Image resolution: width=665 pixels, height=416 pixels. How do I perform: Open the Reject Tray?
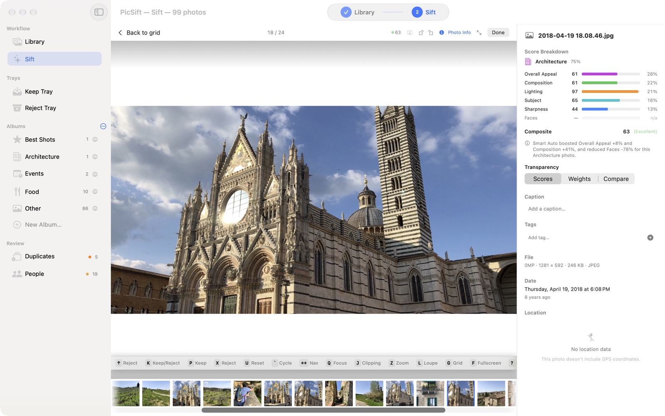[x=54, y=108]
